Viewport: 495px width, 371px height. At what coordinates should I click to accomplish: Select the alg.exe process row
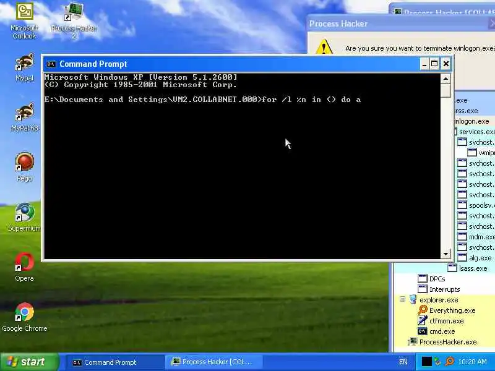(x=475, y=258)
